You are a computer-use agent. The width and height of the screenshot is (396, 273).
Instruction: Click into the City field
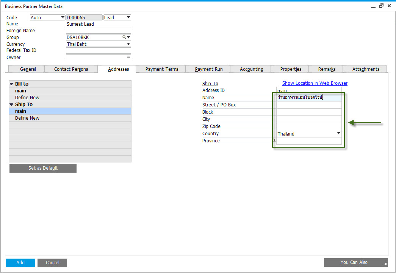point(309,119)
